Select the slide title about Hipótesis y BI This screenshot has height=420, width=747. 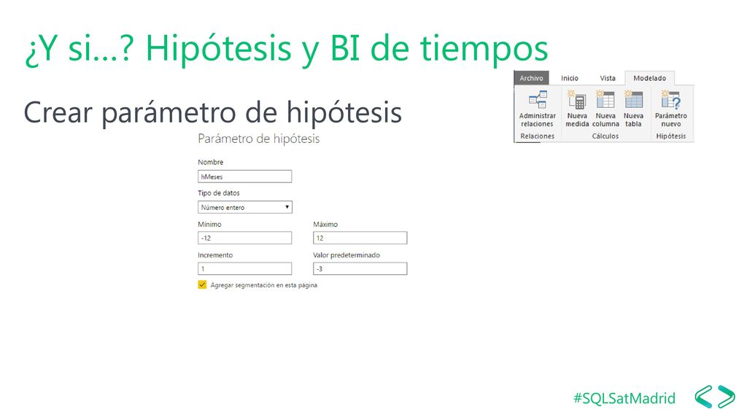tap(286, 49)
